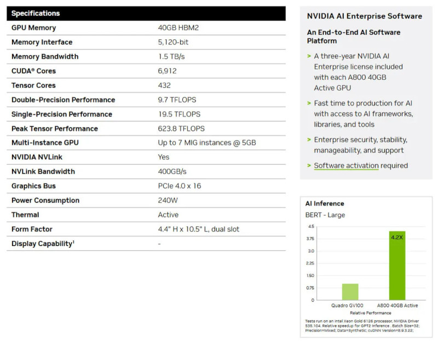Click the NVIDIA AI Enterprise Software heading
Screen dimensions: 438x342
click(x=365, y=16)
